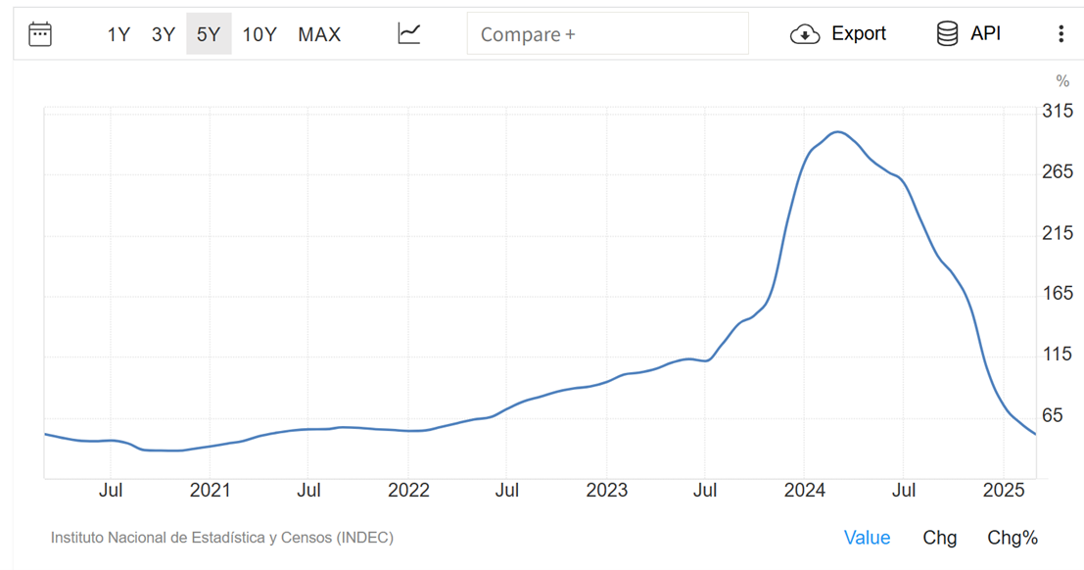Switch to the 3Y time range
The width and height of the screenshot is (1084, 570).
click(164, 34)
